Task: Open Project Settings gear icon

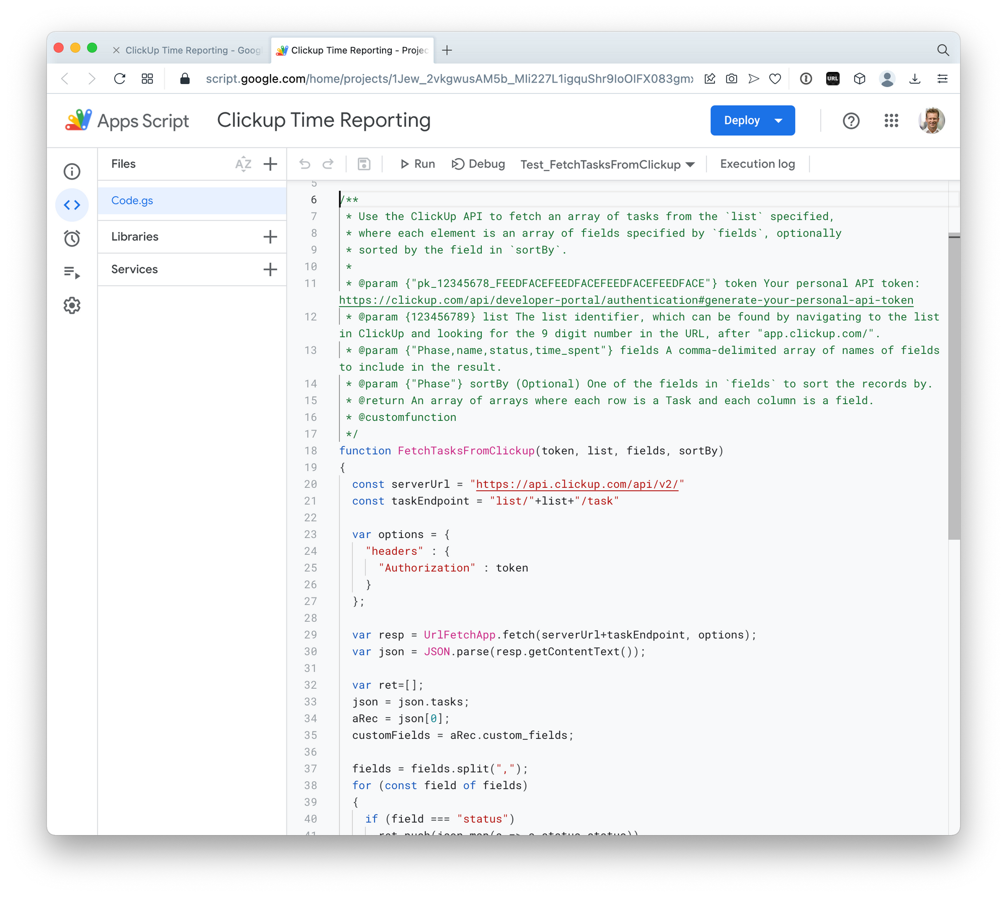Action: point(72,306)
